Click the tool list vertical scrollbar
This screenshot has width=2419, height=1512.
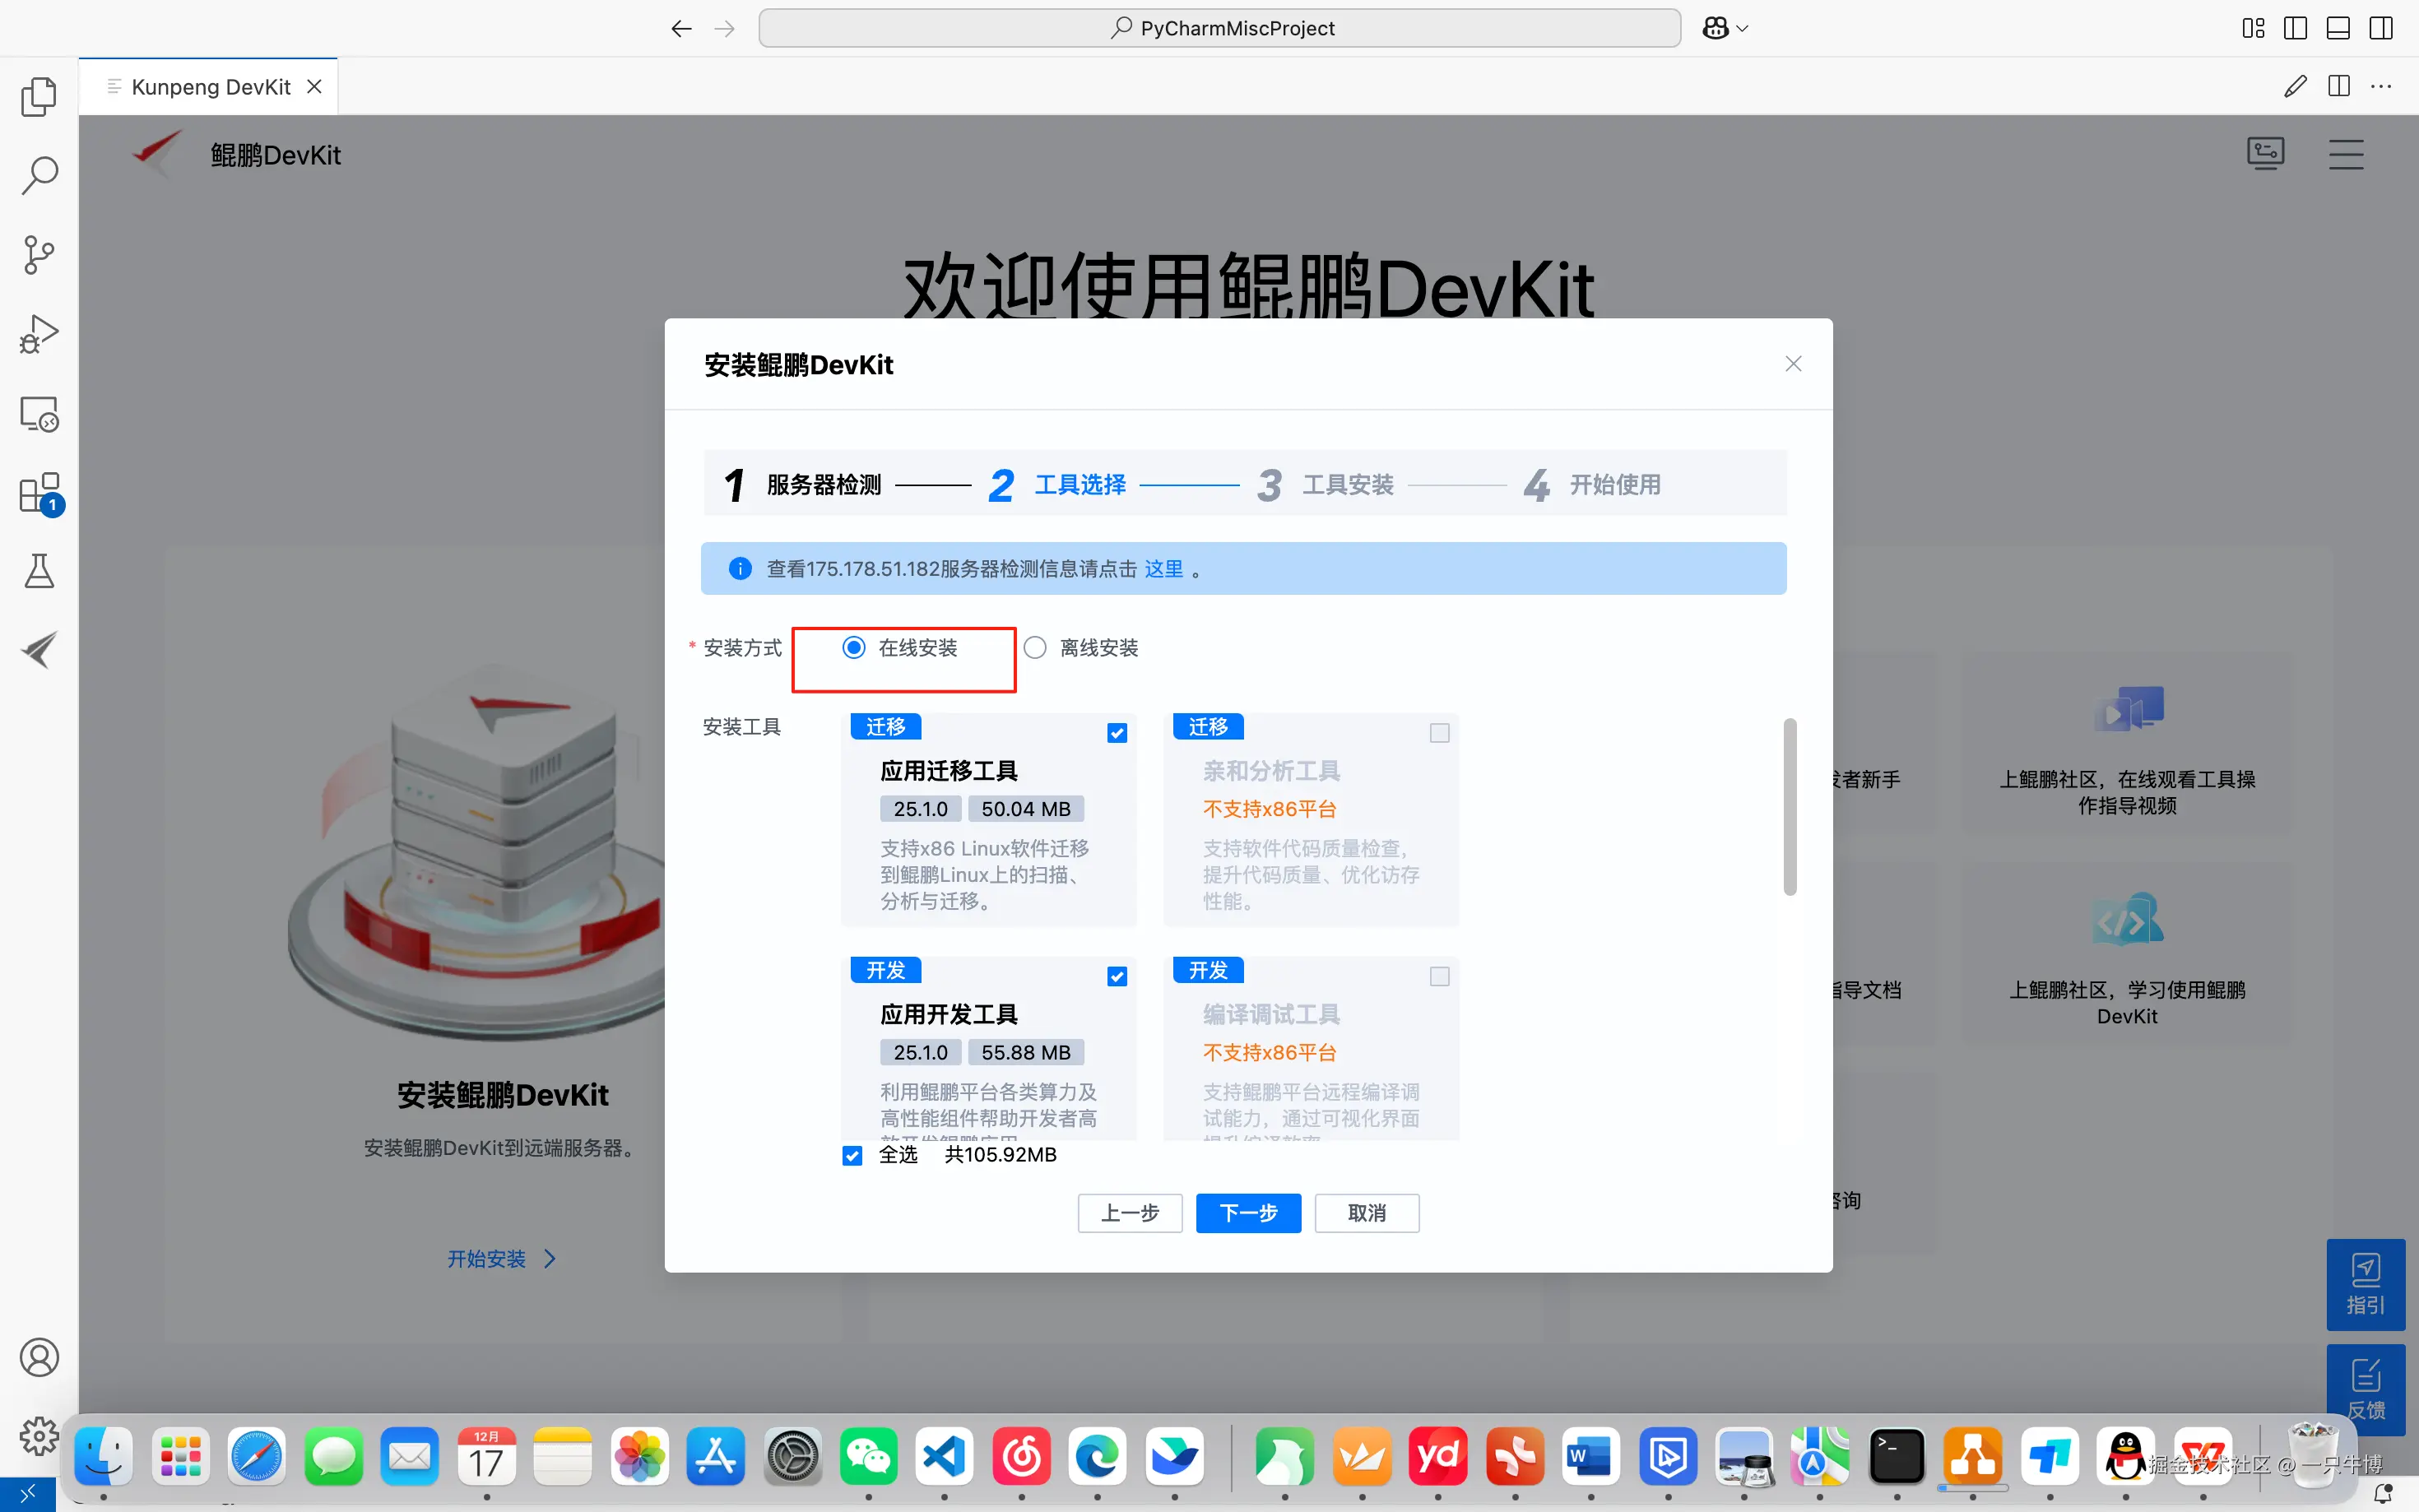(x=1790, y=806)
